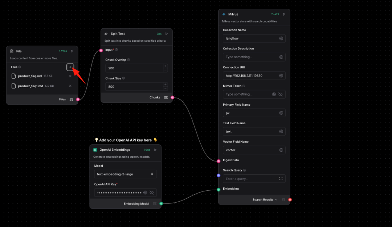Edit Primary Field Name pk
This screenshot has height=227, width=392.
pos(254,113)
